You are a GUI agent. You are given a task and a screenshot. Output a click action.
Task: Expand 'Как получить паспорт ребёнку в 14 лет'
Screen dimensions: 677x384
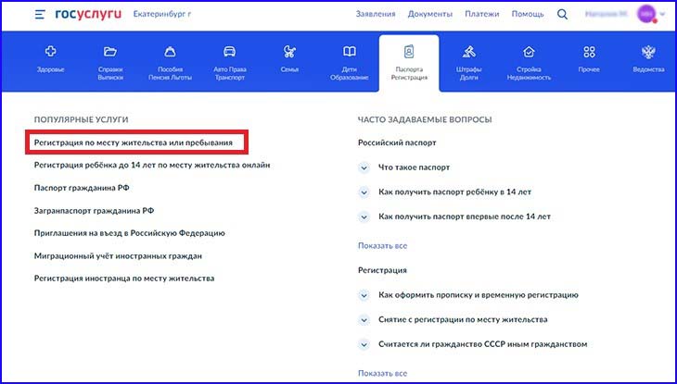point(364,192)
